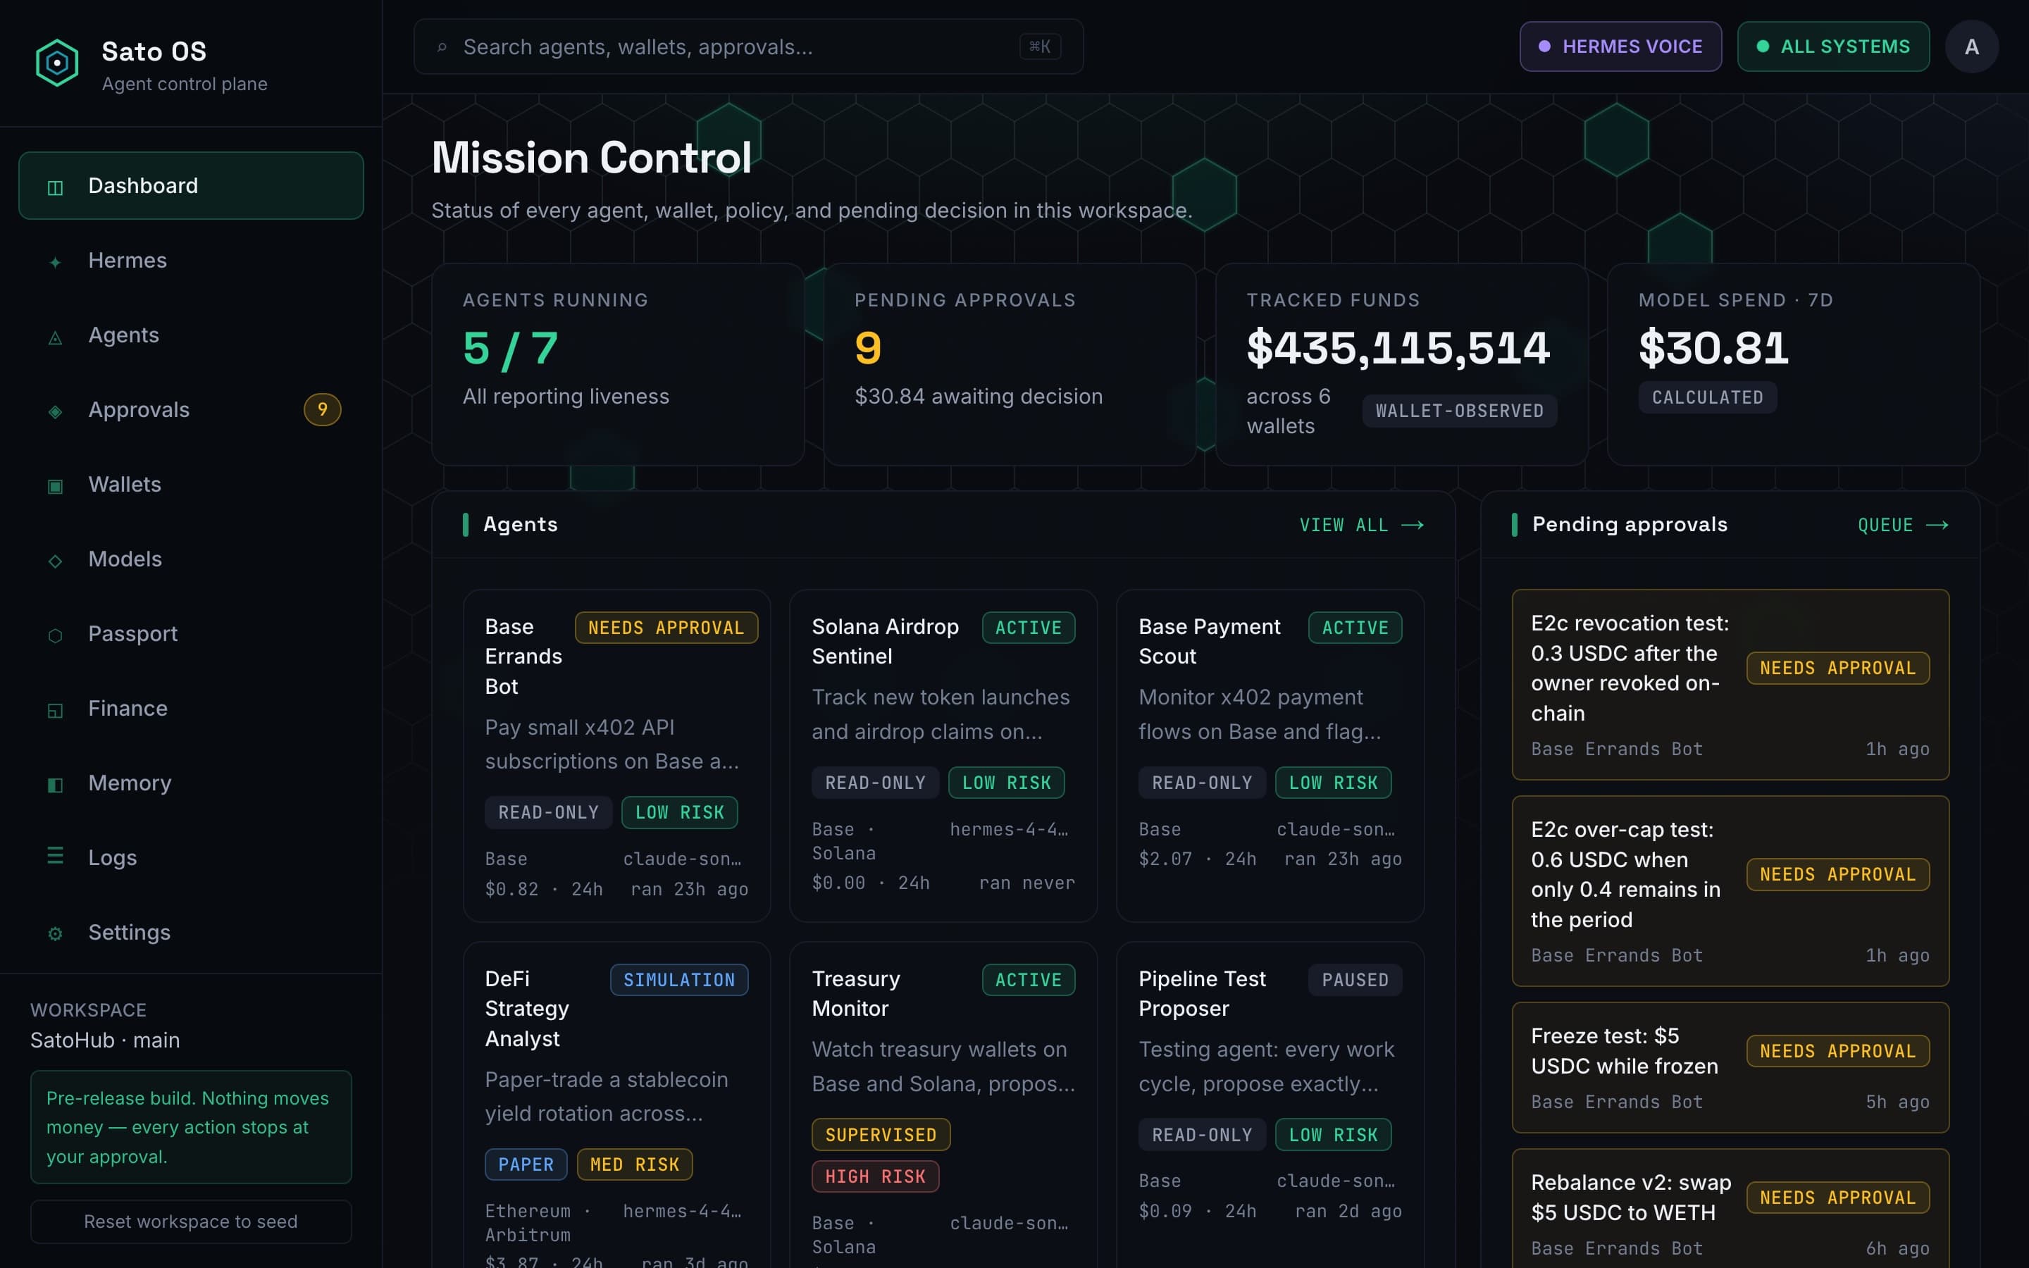The width and height of the screenshot is (2029, 1268).
Task: Open the pending approvals Queue link
Action: pos(1902,525)
